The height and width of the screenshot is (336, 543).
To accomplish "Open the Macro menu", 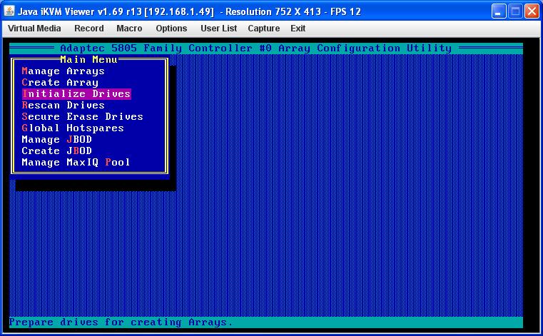I will tap(129, 29).
